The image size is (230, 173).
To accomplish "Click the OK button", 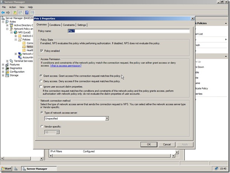I will point(149,144).
